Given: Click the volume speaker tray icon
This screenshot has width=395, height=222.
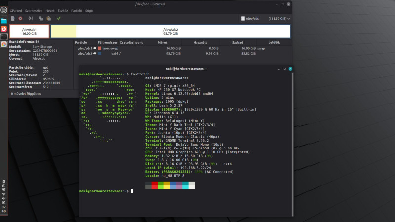Looking at the screenshot, I should point(4,198).
